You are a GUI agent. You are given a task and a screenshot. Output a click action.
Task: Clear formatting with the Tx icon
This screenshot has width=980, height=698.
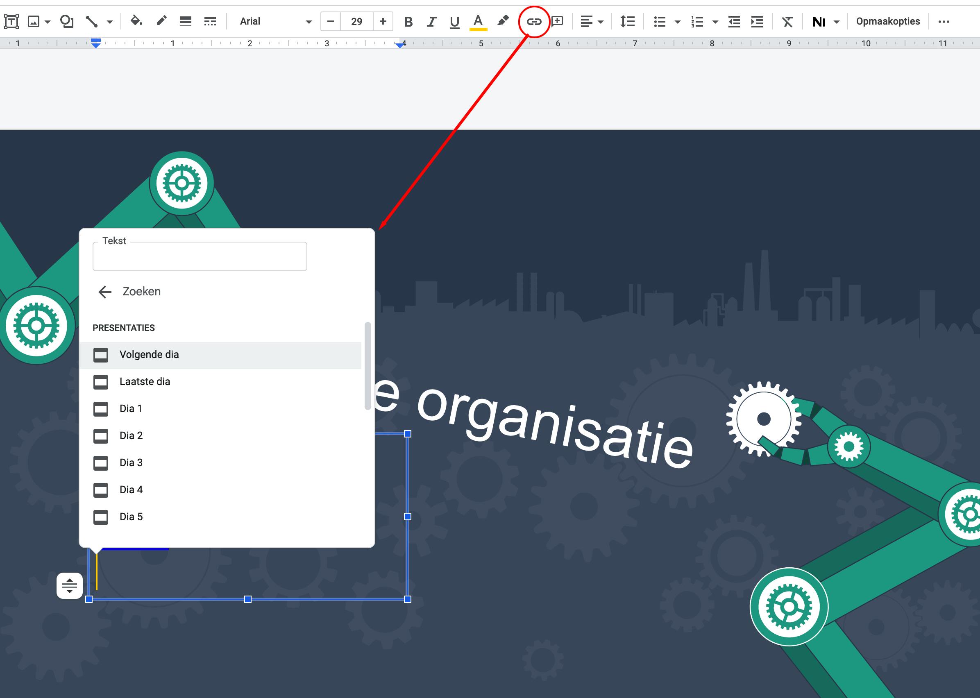[787, 21]
